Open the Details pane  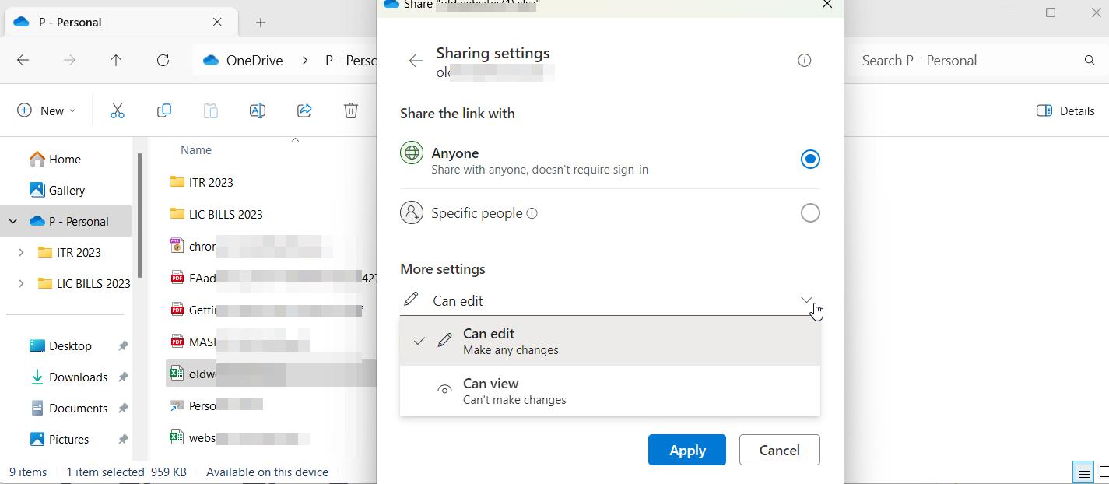[1065, 110]
